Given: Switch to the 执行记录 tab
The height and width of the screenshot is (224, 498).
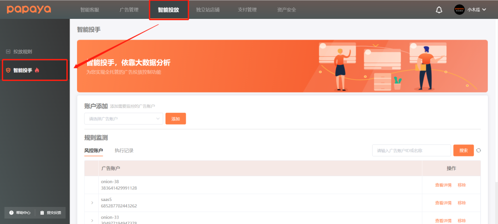Looking at the screenshot, I should pyautogui.click(x=124, y=151).
